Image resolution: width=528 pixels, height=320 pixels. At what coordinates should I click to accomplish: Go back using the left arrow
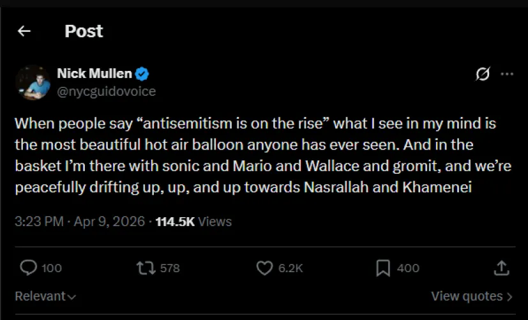coord(24,31)
